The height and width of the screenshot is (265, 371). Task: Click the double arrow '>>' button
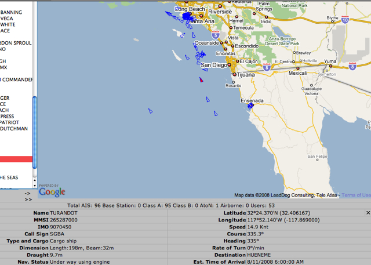[28, 199]
